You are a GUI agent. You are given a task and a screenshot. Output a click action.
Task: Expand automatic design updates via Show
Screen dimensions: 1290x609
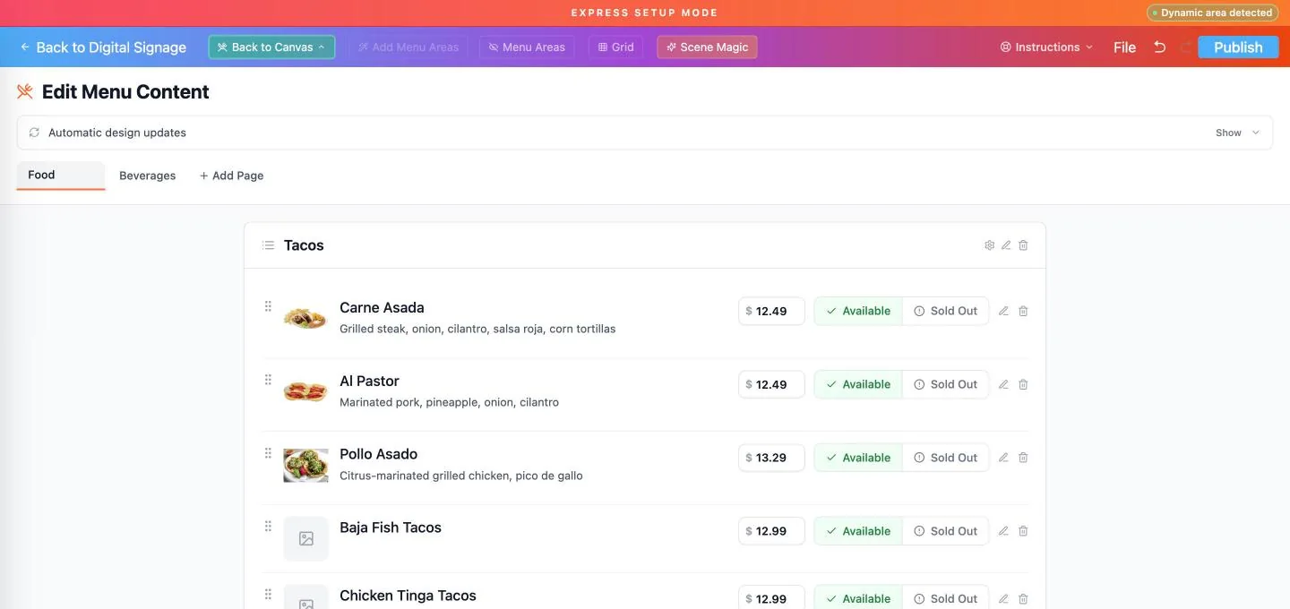point(1237,133)
